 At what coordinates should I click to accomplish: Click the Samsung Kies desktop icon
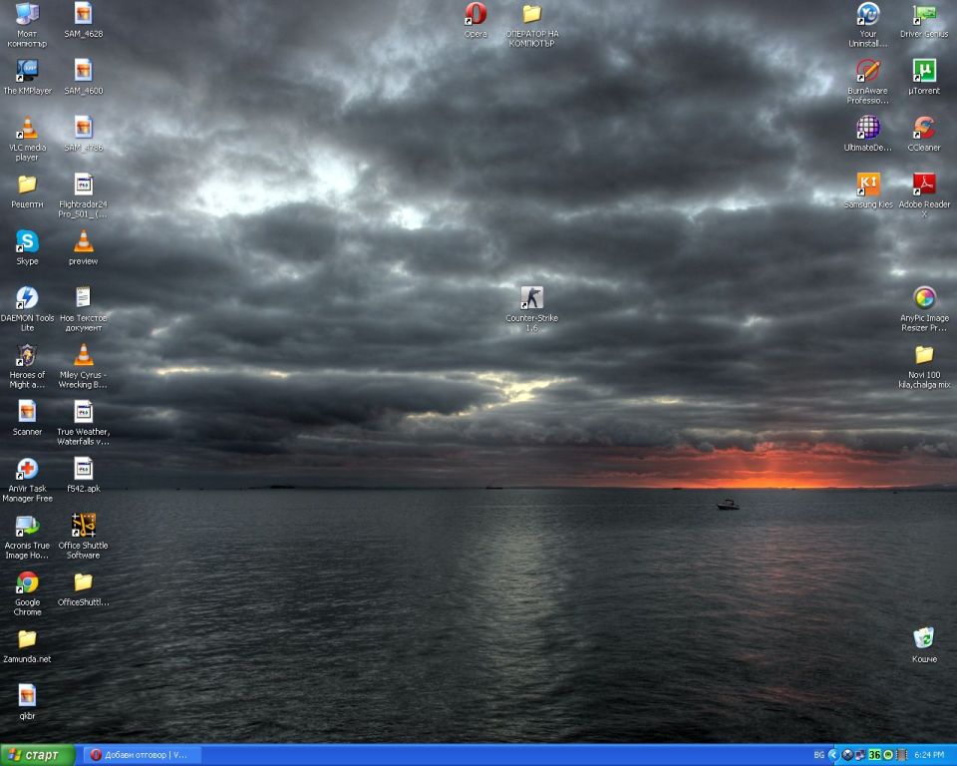tap(868, 185)
